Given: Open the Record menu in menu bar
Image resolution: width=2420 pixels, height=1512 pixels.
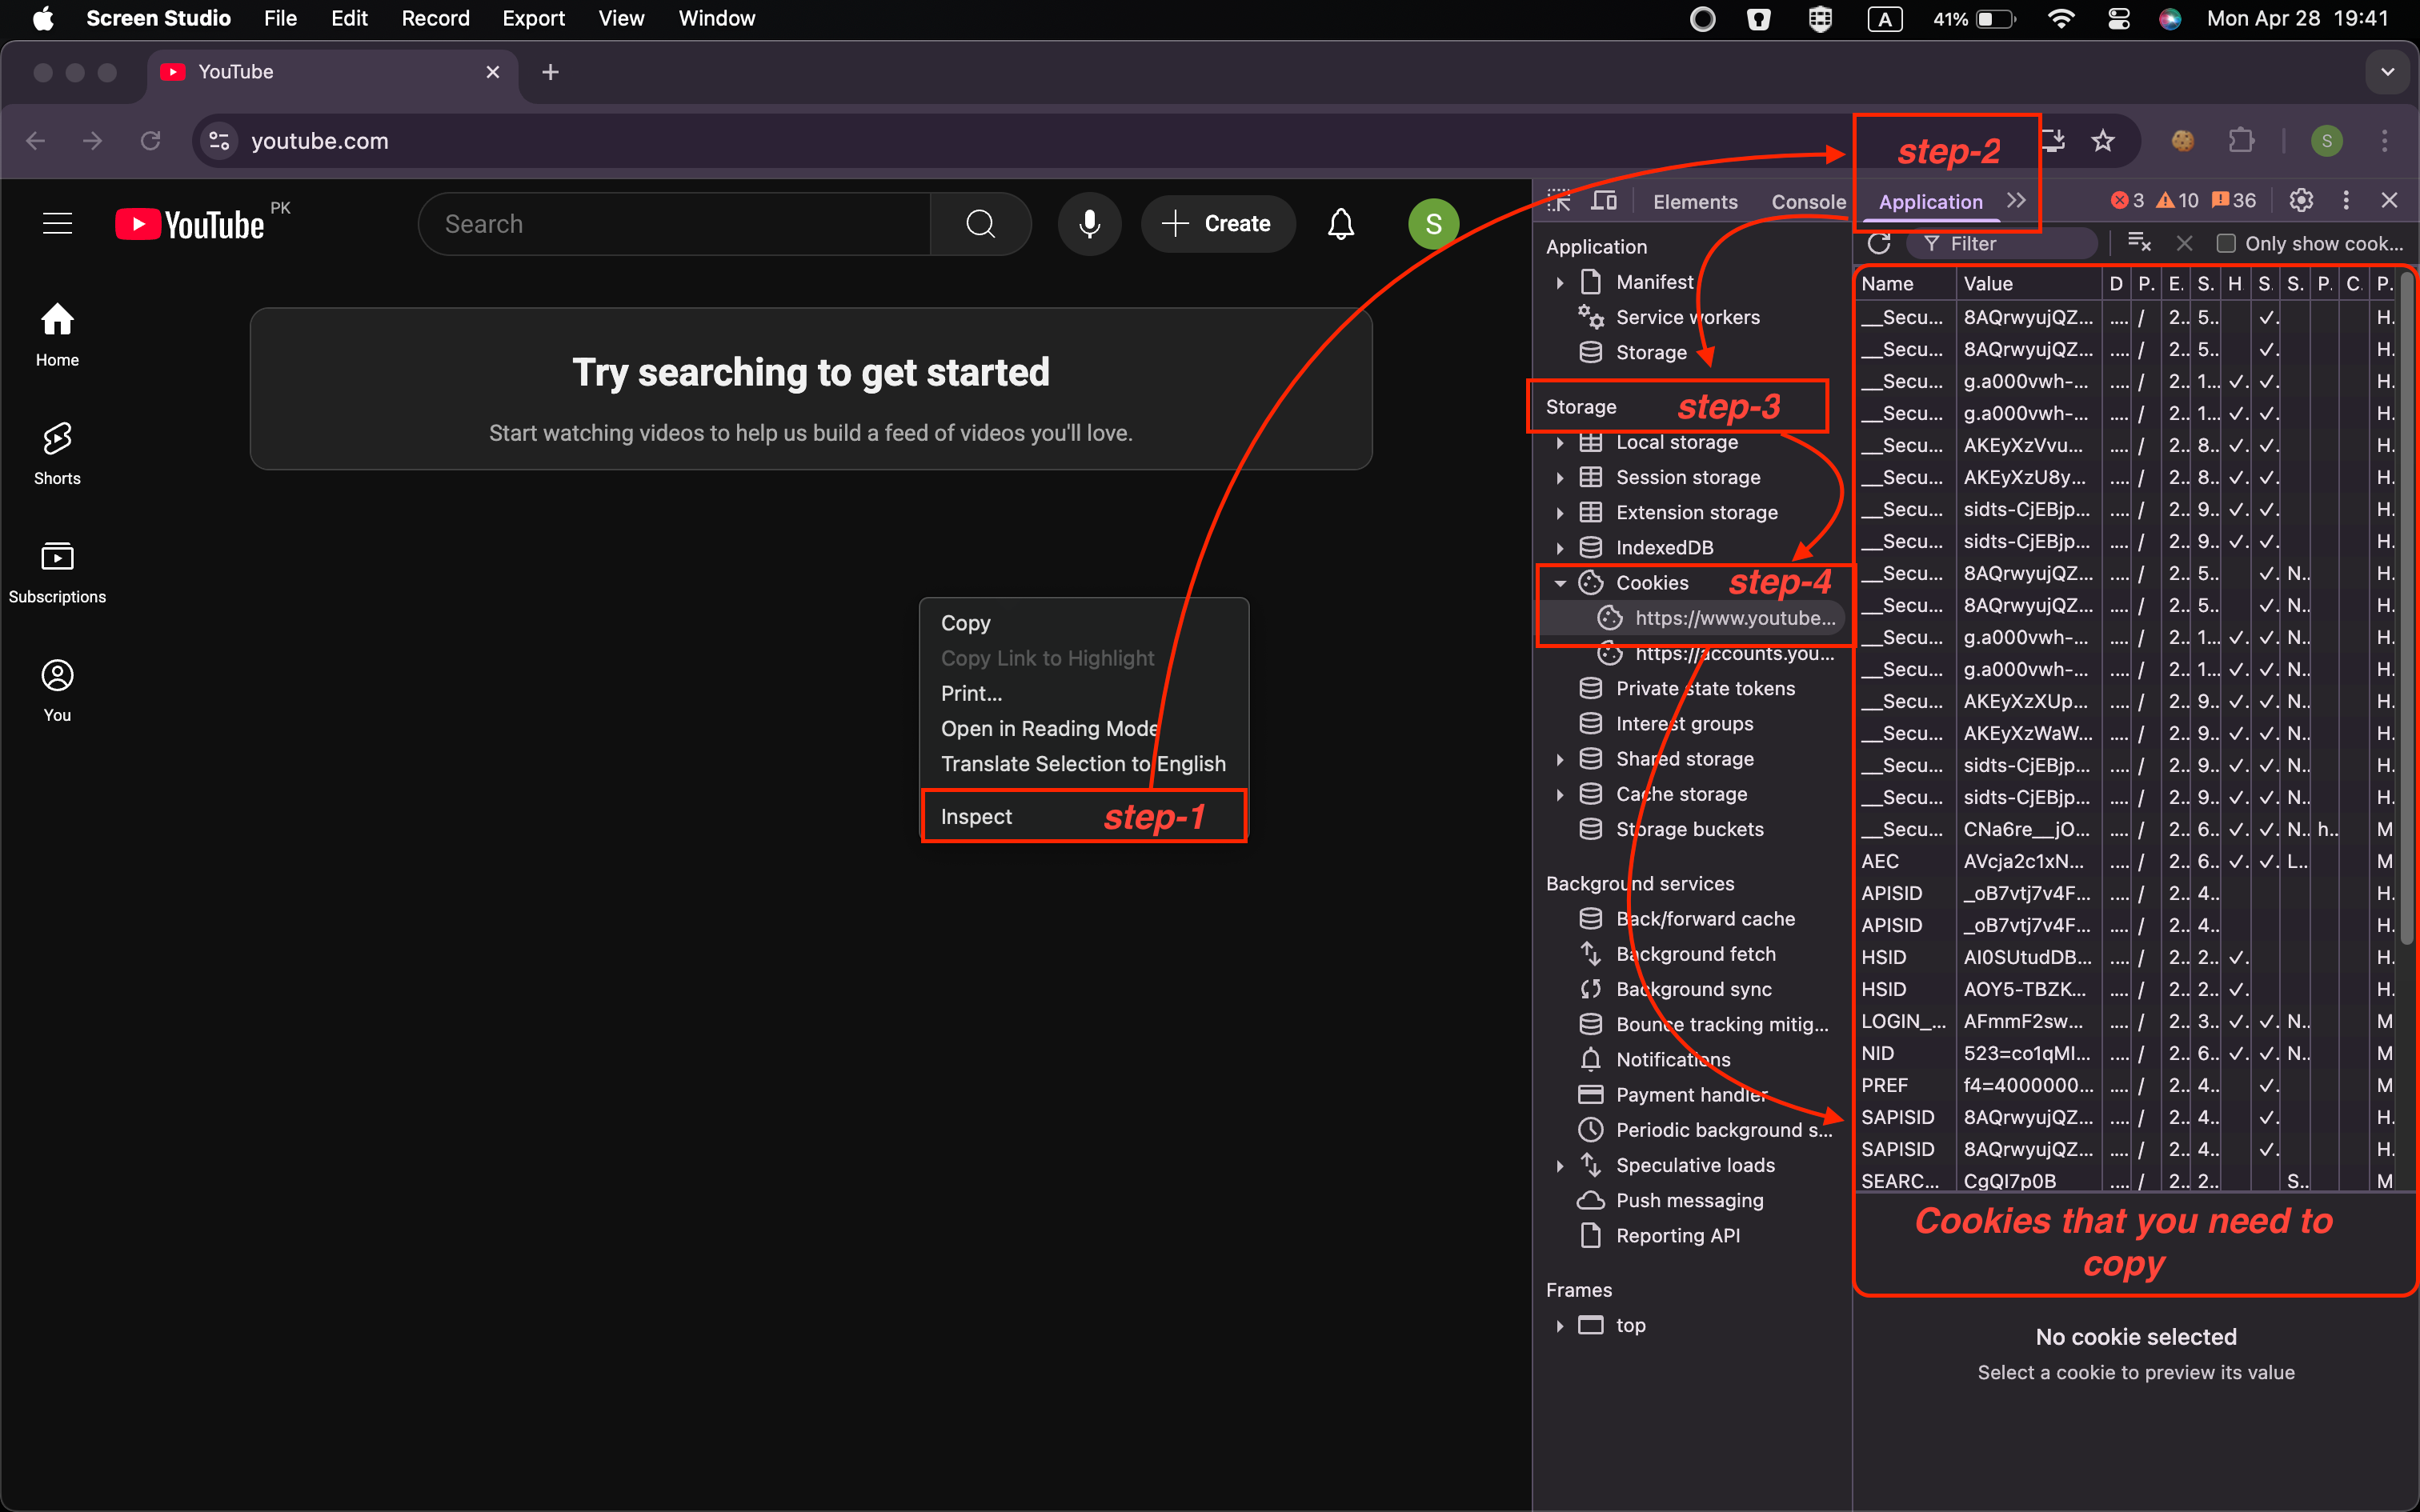Looking at the screenshot, I should click(x=435, y=18).
